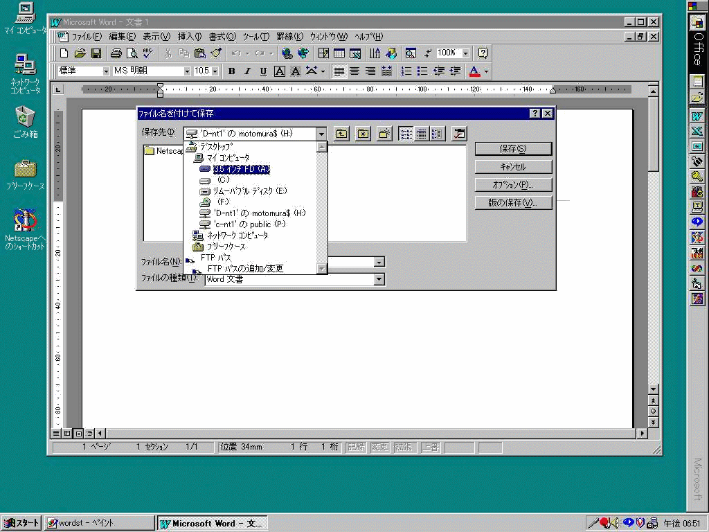Open the 表示(V) menu
709x532 pixels.
click(x=156, y=37)
